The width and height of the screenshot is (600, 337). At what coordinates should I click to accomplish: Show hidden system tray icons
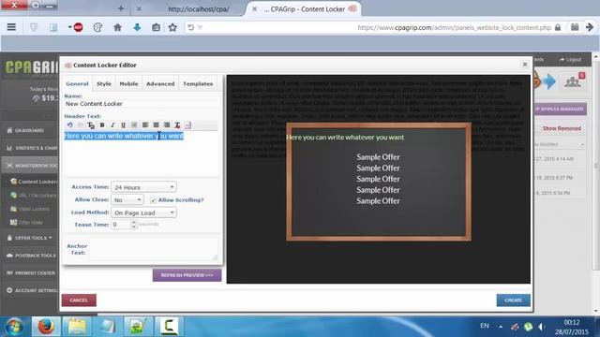coord(501,327)
